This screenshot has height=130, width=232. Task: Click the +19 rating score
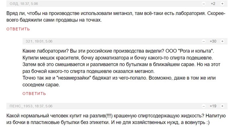[213, 106]
